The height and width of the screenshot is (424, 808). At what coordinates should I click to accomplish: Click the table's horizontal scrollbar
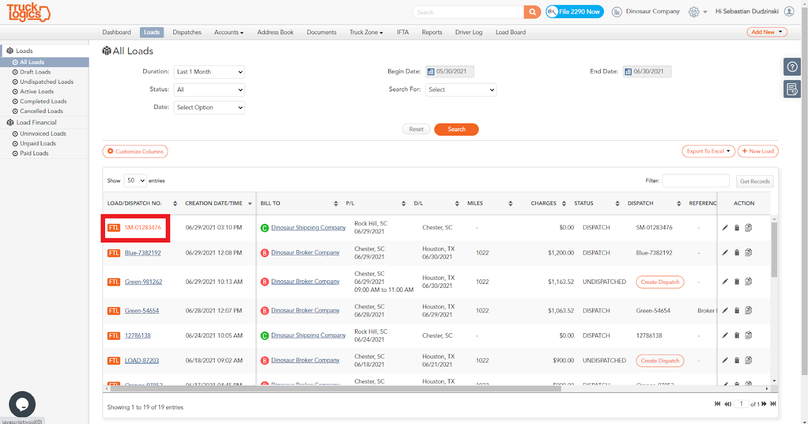(x=336, y=389)
